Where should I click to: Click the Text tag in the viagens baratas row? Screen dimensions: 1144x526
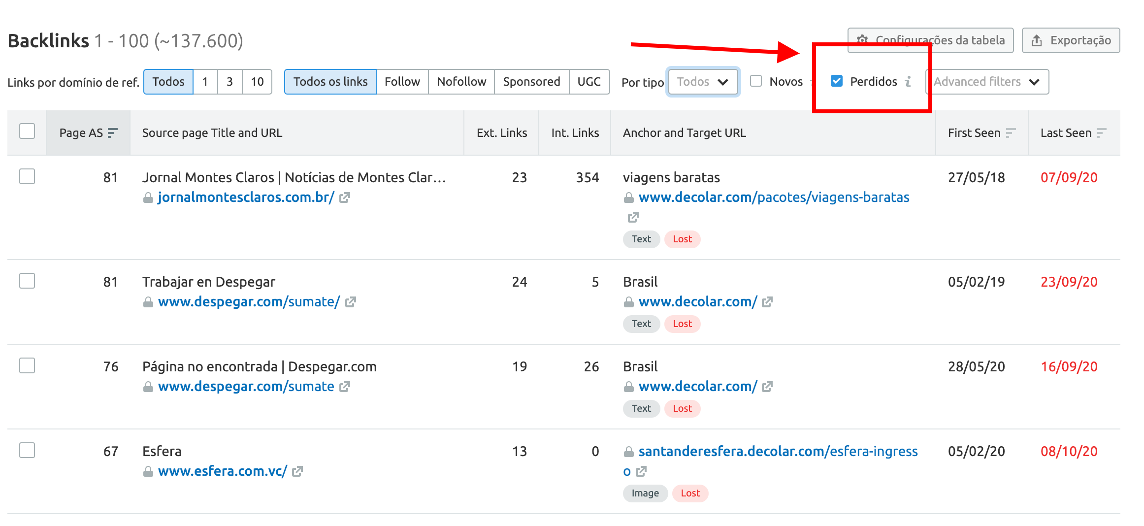point(642,239)
